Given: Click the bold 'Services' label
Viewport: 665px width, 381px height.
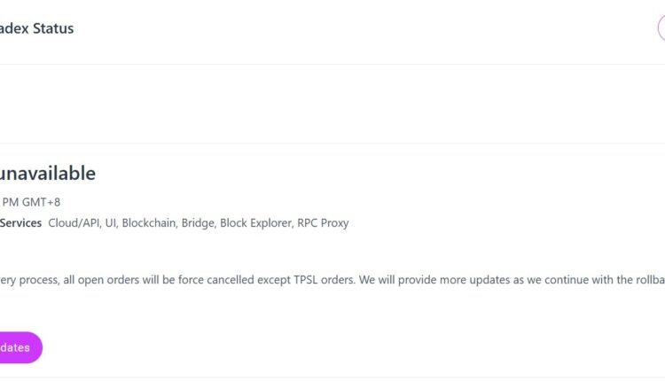Looking at the screenshot, I should coord(20,223).
